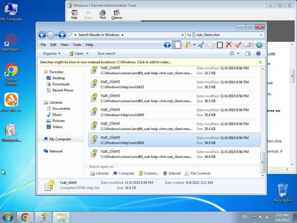Open the Help menu
The image size is (297, 223).
pos(89,45)
